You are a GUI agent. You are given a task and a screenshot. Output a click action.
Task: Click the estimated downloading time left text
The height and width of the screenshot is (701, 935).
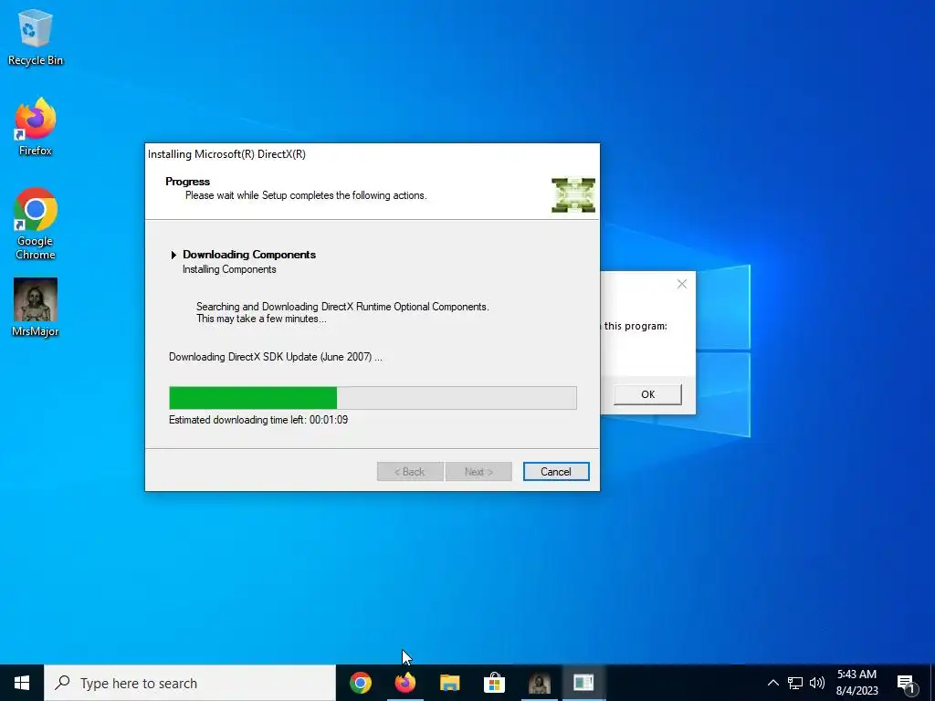[x=258, y=420]
